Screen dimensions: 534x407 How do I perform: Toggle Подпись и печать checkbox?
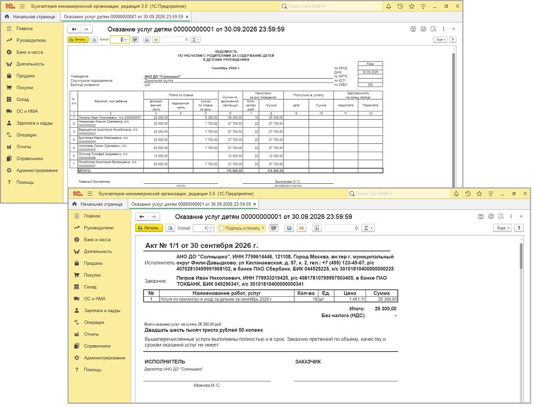(x=221, y=228)
